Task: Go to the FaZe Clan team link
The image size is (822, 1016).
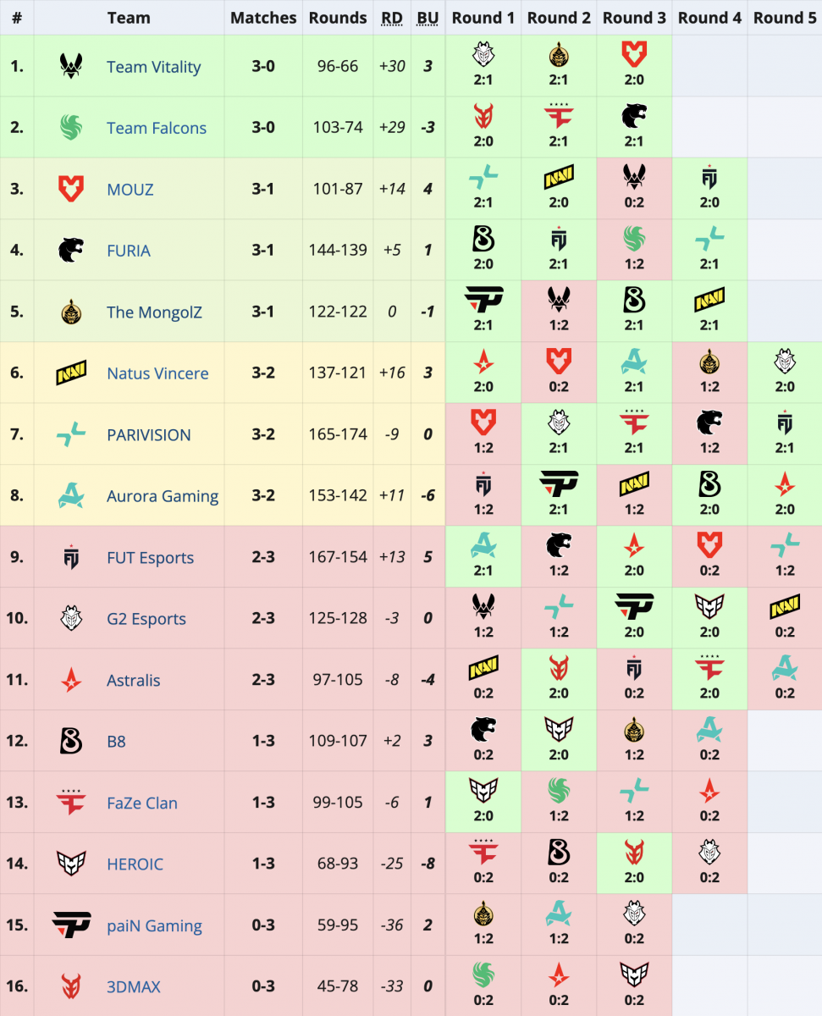Action: click(x=141, y=803)
